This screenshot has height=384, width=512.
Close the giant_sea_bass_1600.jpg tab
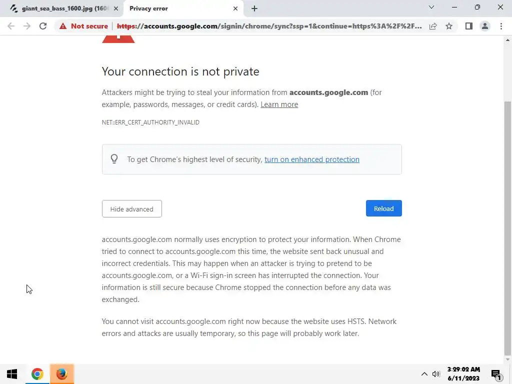point(116,8)
